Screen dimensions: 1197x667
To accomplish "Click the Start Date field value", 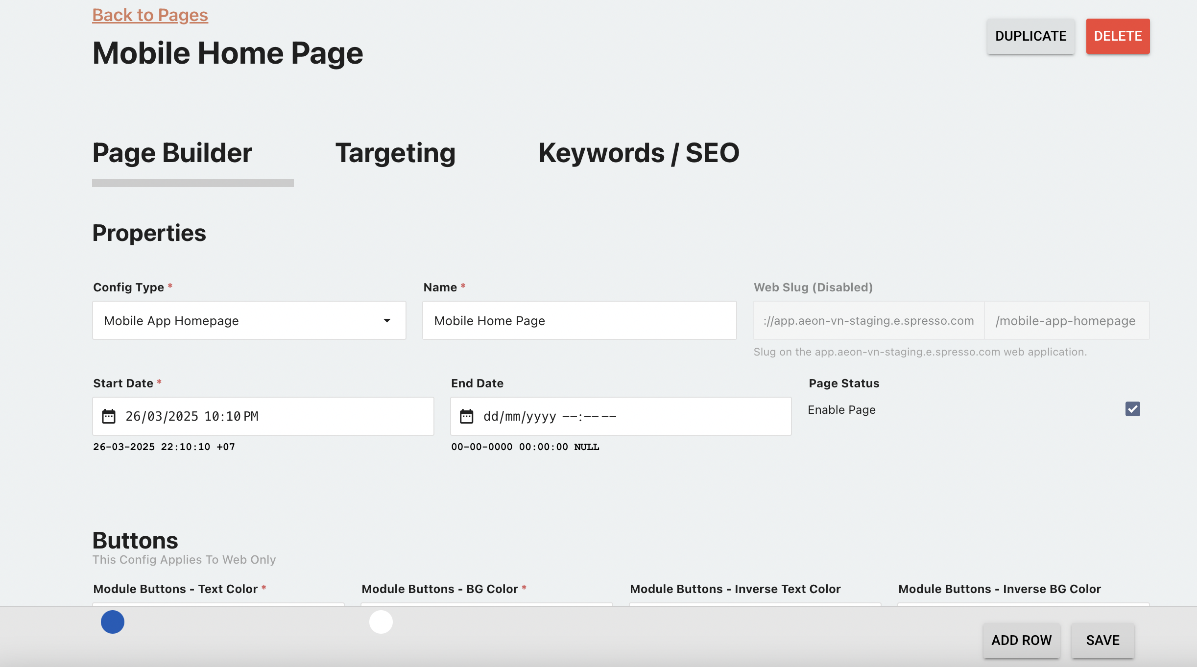I will [192, 416].
